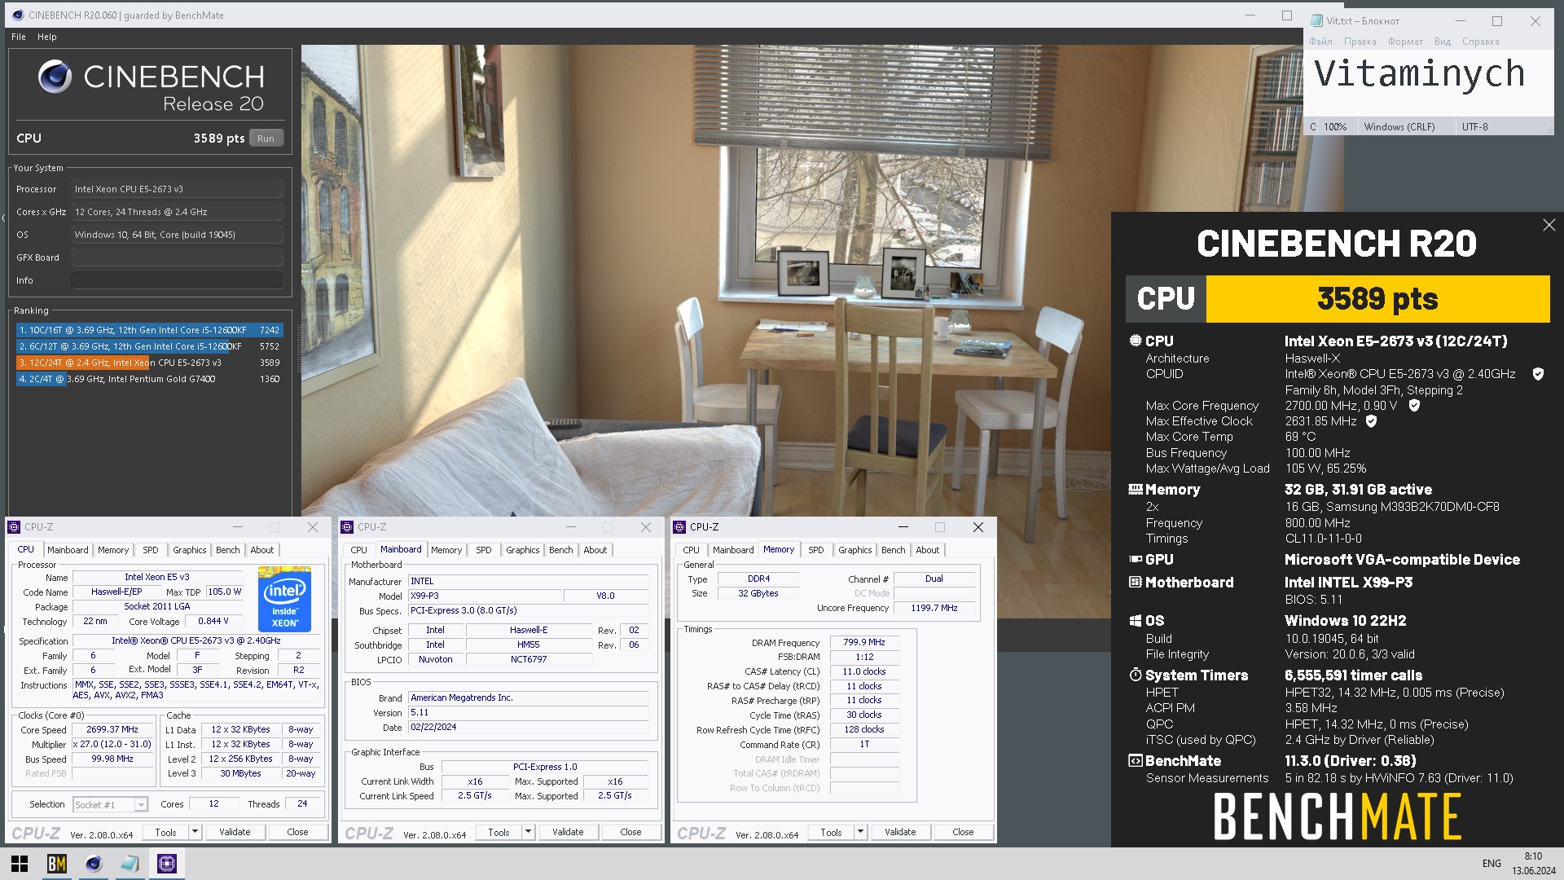Click the first CPU-Z window title icon

pyautogui.click(x=14, y=527)
